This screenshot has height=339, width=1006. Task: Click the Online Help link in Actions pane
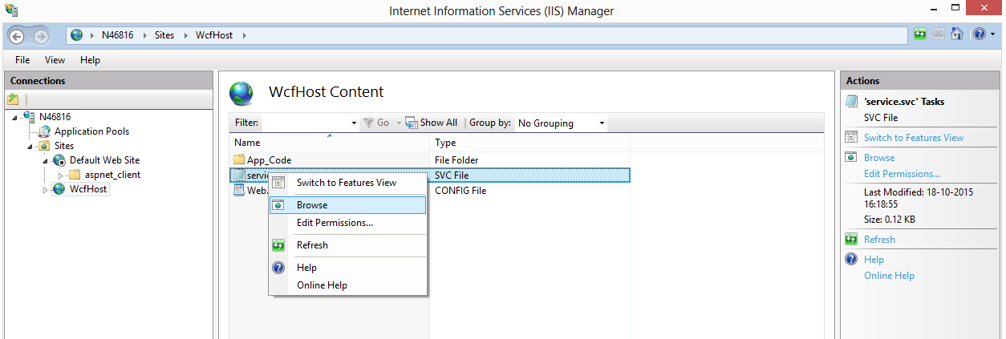click(x=889, y=276)
